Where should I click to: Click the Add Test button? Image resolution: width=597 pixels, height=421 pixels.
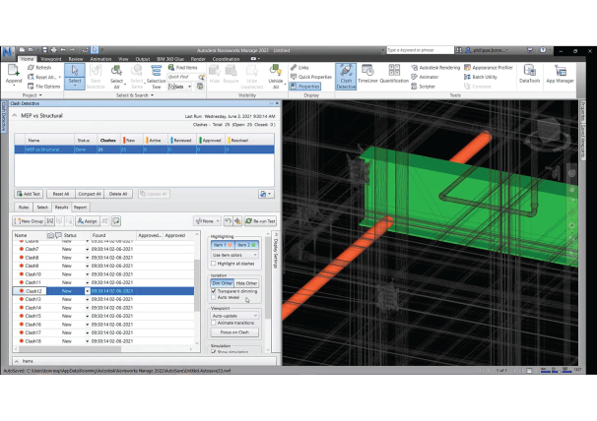(29, 194)
